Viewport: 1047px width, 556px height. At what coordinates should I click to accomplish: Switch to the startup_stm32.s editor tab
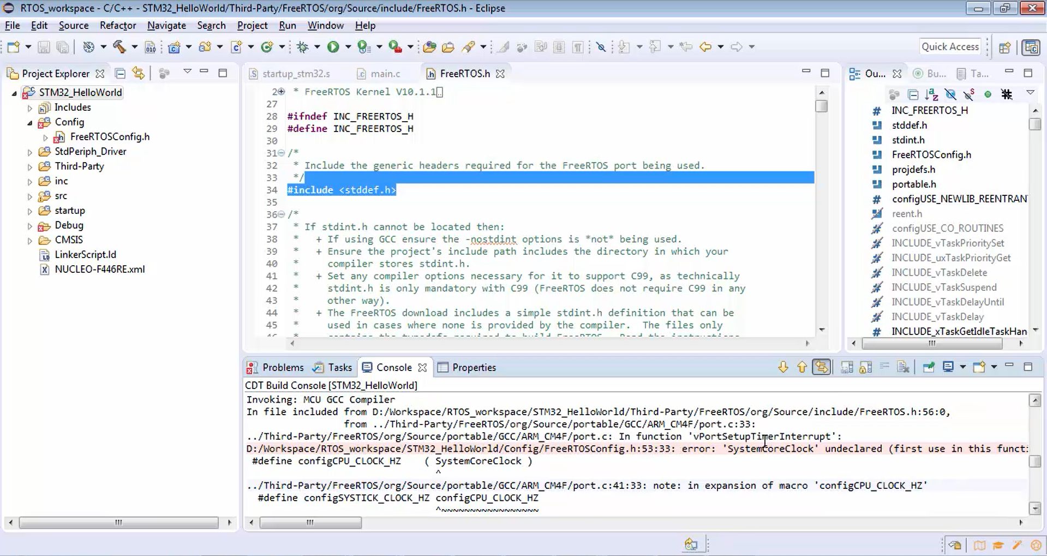coord(290,74)
